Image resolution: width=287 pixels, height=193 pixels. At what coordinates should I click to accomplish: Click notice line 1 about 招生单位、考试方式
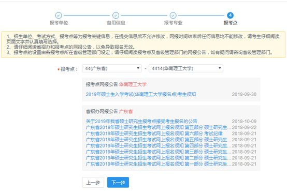point(143,39)
